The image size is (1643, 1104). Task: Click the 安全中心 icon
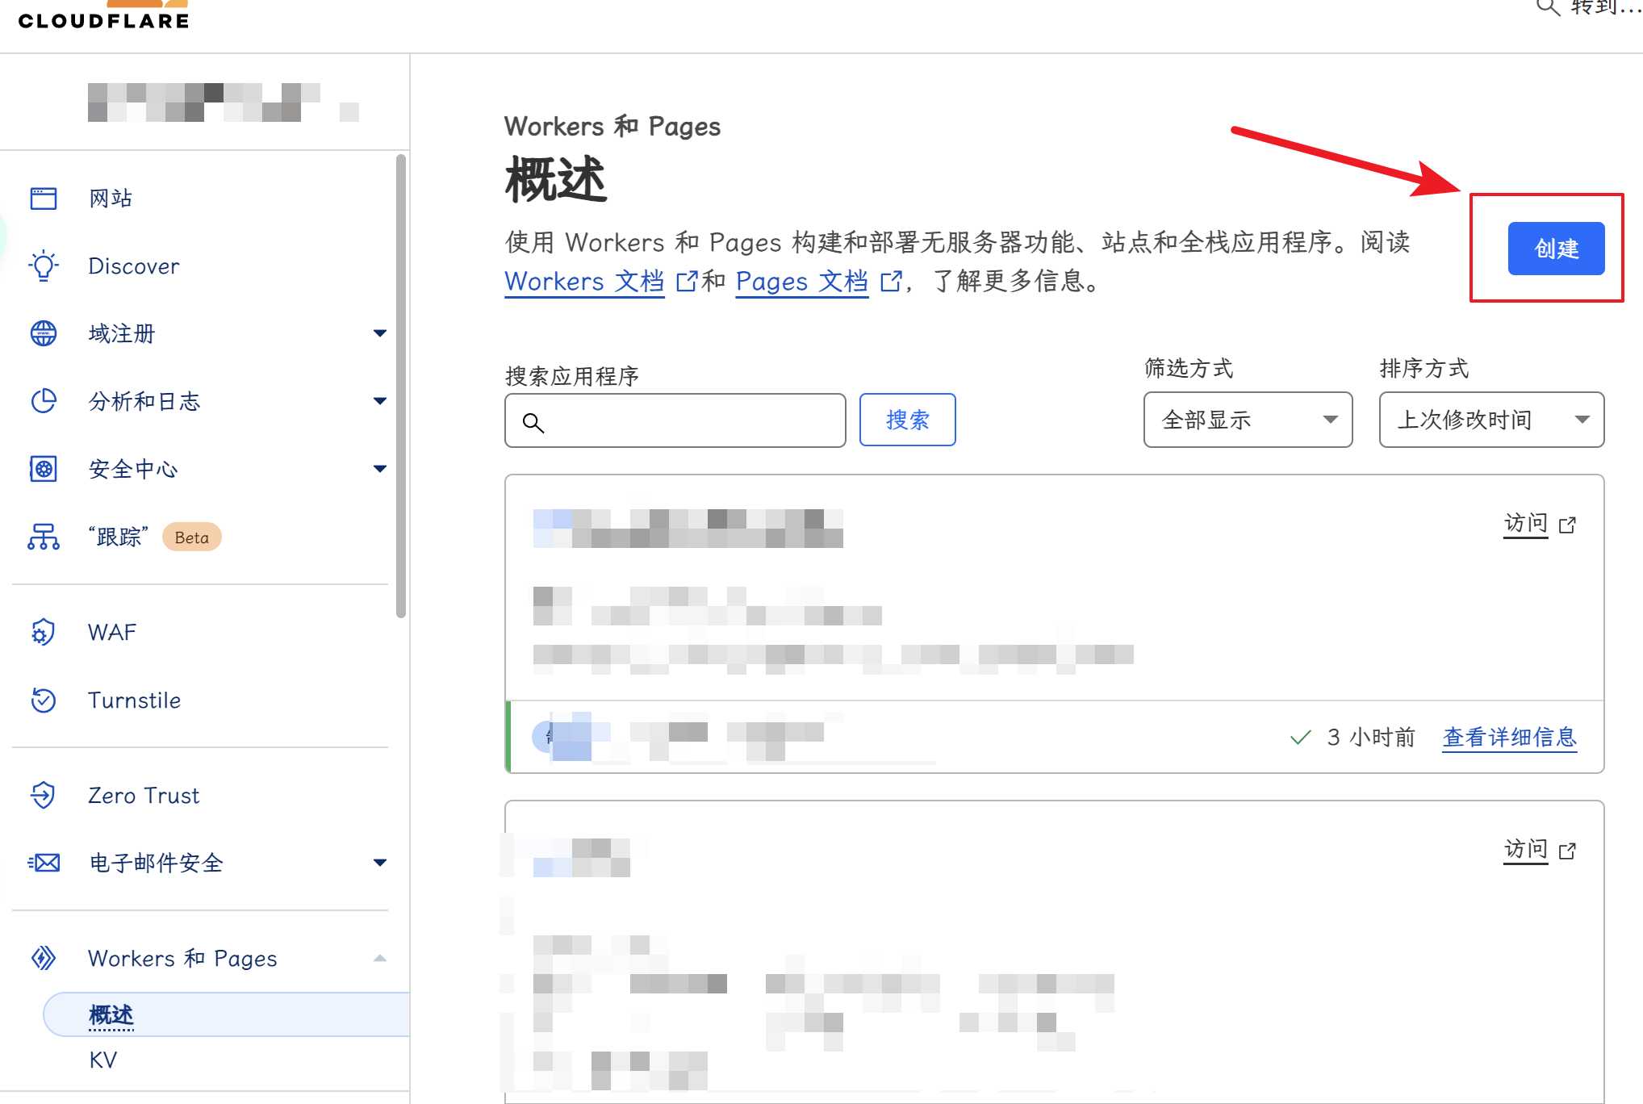tap(44, 469)
